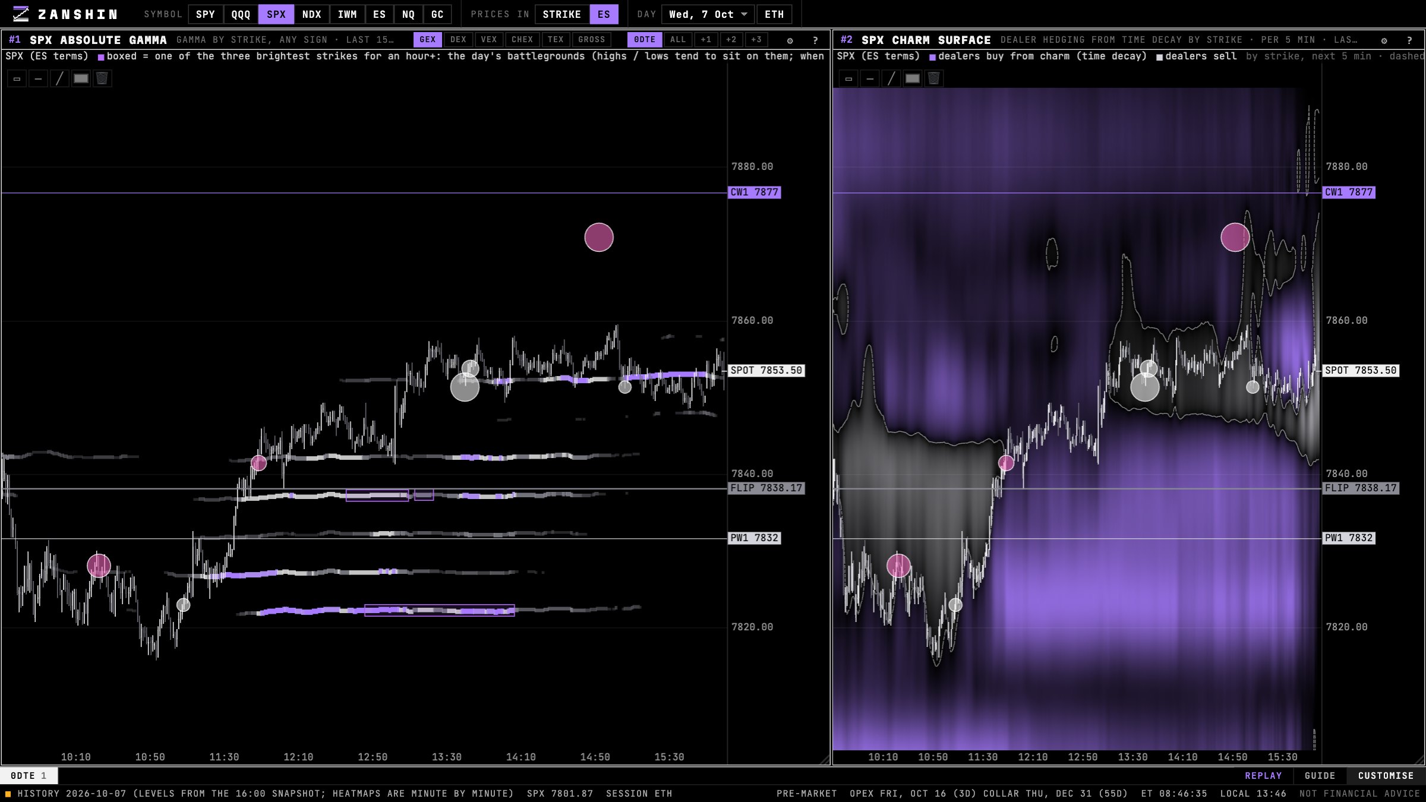The width and height of the screenshot is (1426, 802).
Task: Select the small rectangle marker tool in Charm Surface panel
Action: [x=848, y=78]
